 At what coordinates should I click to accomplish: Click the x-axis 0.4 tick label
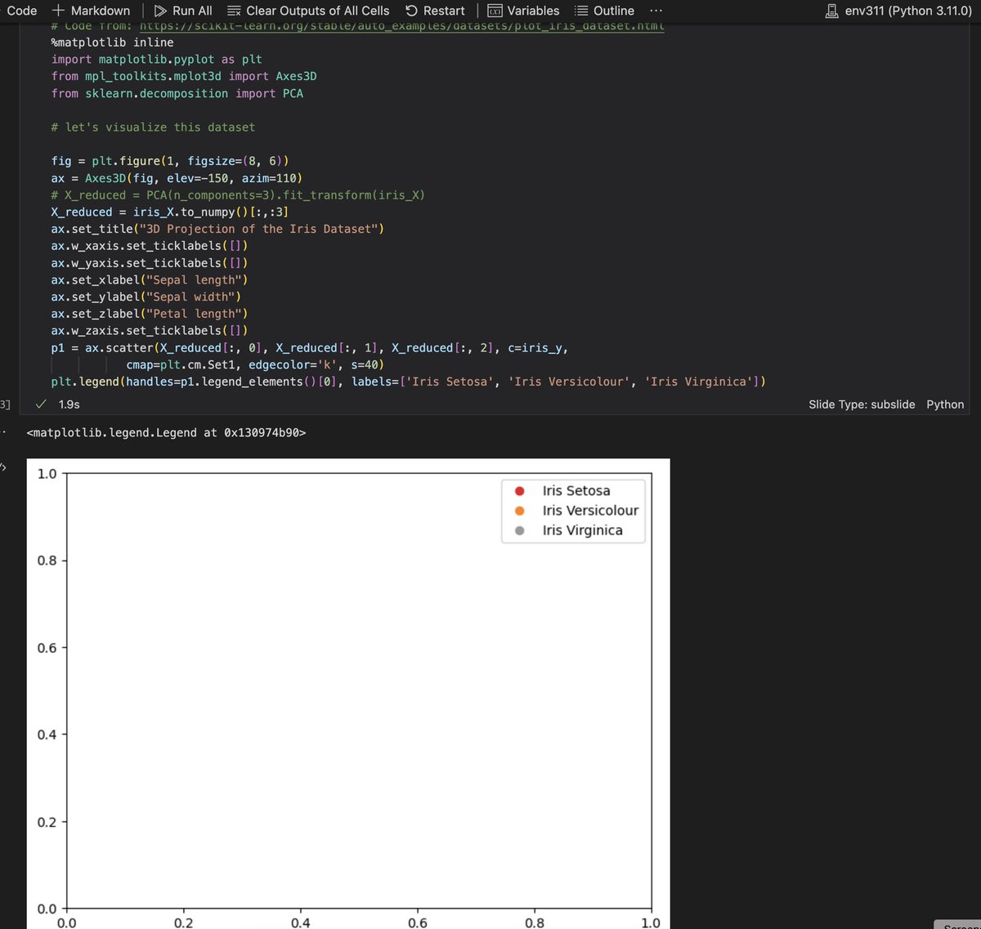pos(301,922)
